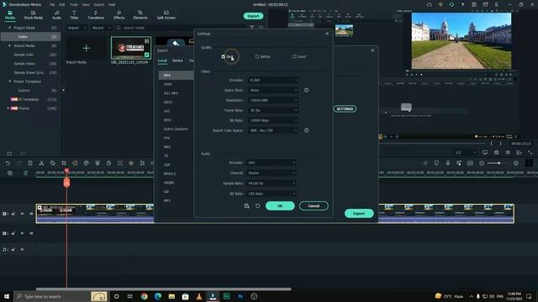Select MOV format in export list
Screen dimensions: 538x302
[167, 120]
